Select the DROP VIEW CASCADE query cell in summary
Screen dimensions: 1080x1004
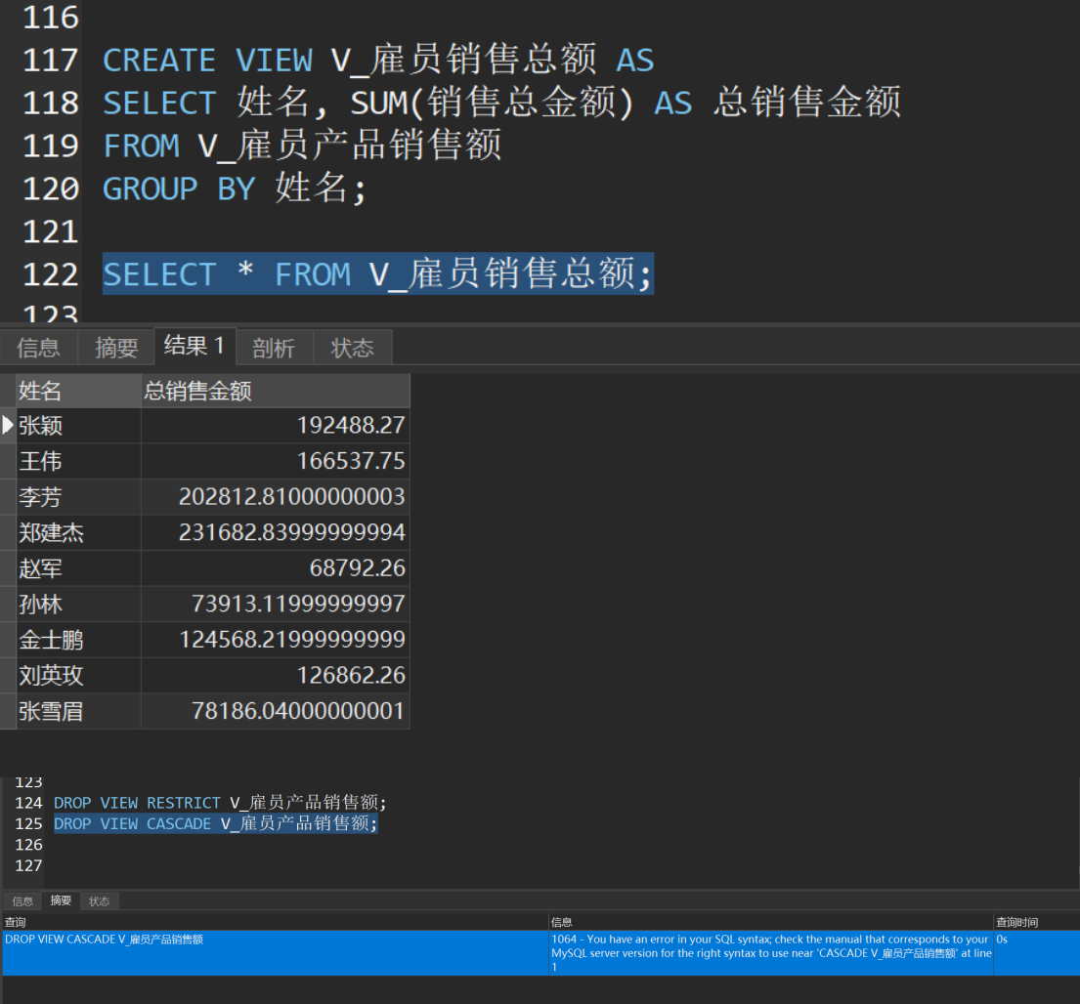[275, 952]
